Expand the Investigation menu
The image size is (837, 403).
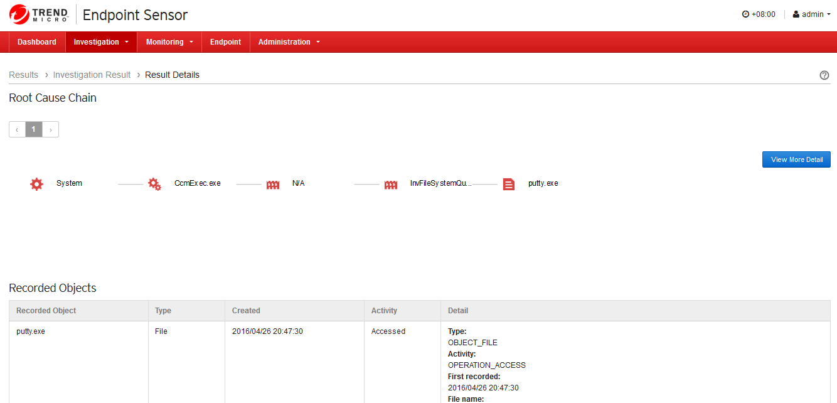point(101,42)
